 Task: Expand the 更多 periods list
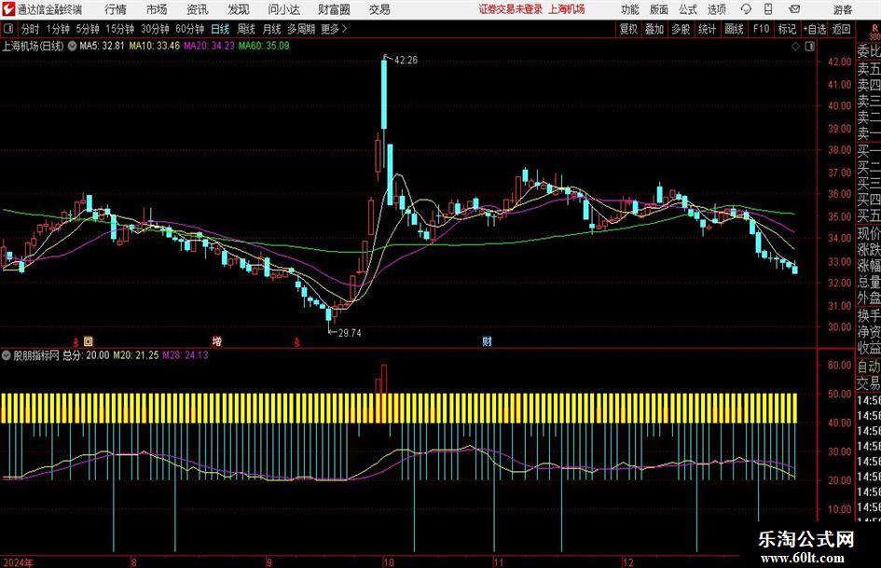click(x=335, y=29)
